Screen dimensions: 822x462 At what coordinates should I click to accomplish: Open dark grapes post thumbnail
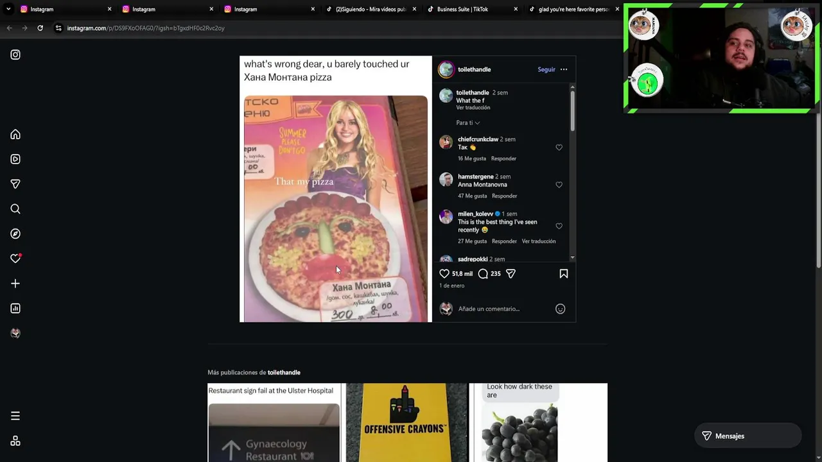(541, 423)
